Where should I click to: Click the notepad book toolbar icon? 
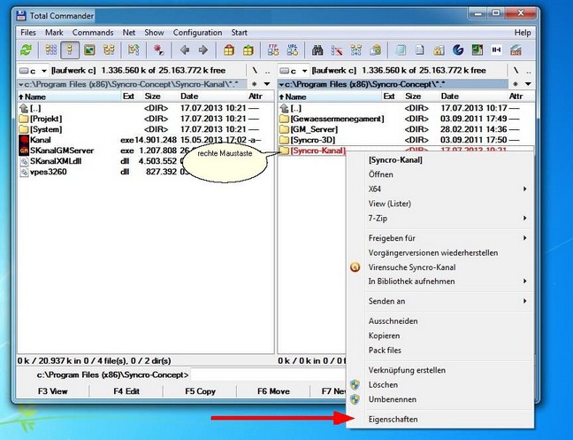click(401, 50)
